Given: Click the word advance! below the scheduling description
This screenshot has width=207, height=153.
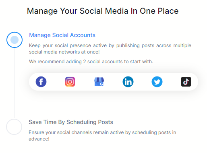Looking at the screenshot, I should point(39,139).
